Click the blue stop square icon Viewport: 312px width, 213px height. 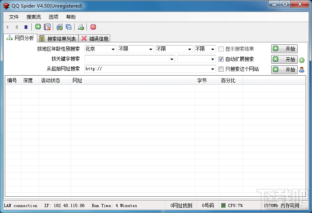tap(26, 27)
